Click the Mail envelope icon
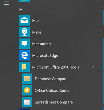The height and width of the screenshot is (110, 104). pyautogui.click(x=24, y=20)
